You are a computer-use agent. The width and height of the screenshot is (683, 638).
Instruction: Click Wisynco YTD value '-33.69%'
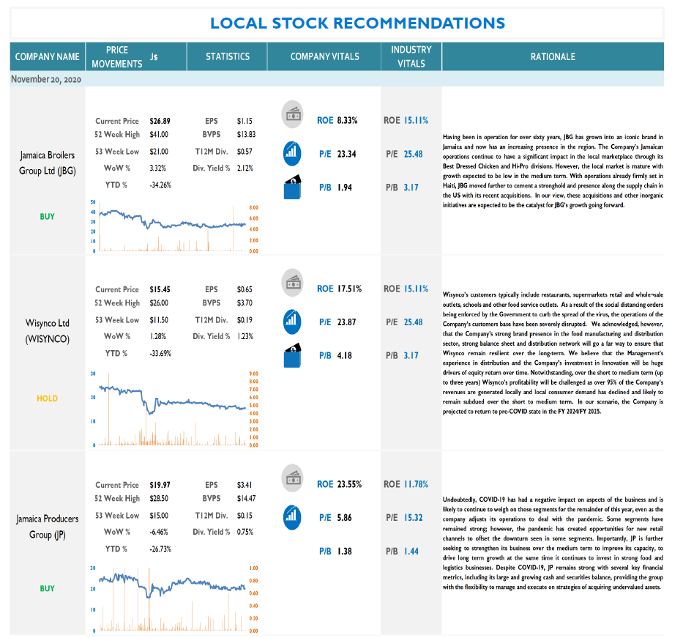[160, 353]
